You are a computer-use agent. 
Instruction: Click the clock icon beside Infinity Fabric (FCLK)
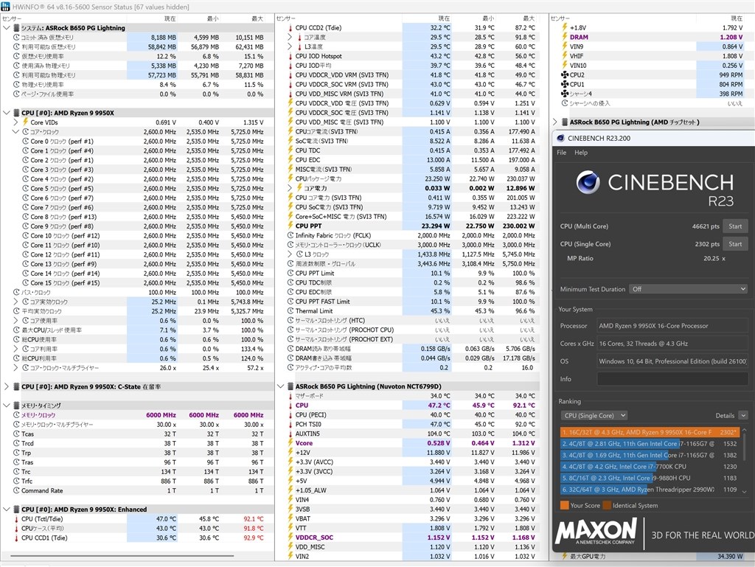point(290,235)
